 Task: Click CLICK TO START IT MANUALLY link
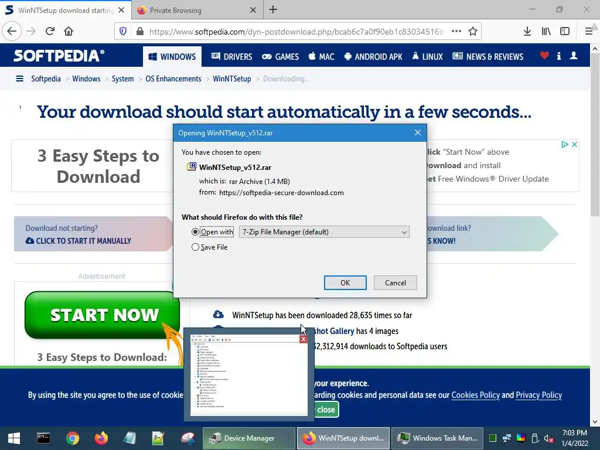79,241
